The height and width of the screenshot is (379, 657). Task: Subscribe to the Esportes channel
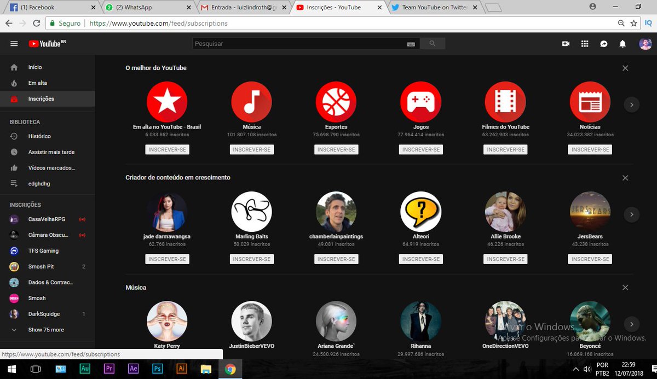click(336, 149)
